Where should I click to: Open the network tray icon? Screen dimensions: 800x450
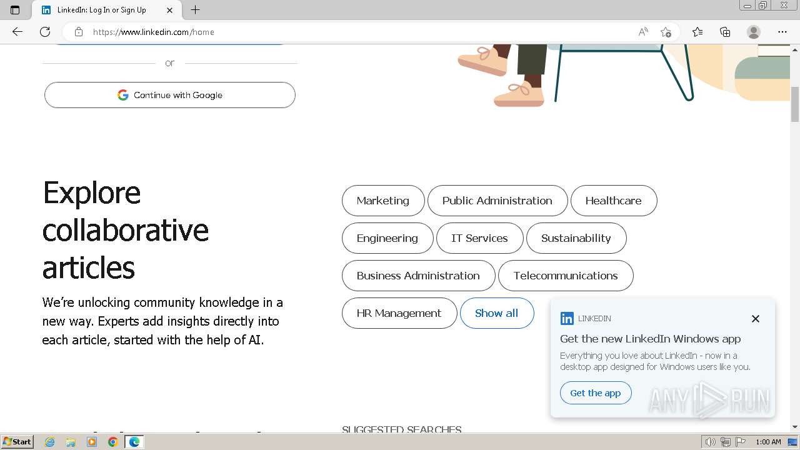coord(726,442)
